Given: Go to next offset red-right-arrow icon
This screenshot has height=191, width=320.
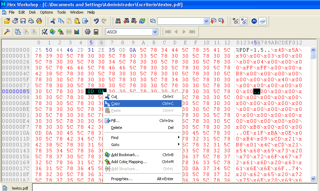Looking at the screenshot, I should point(221,21).
